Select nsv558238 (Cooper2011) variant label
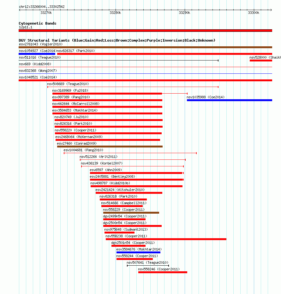The image size is (281, 294). (126, 236)
